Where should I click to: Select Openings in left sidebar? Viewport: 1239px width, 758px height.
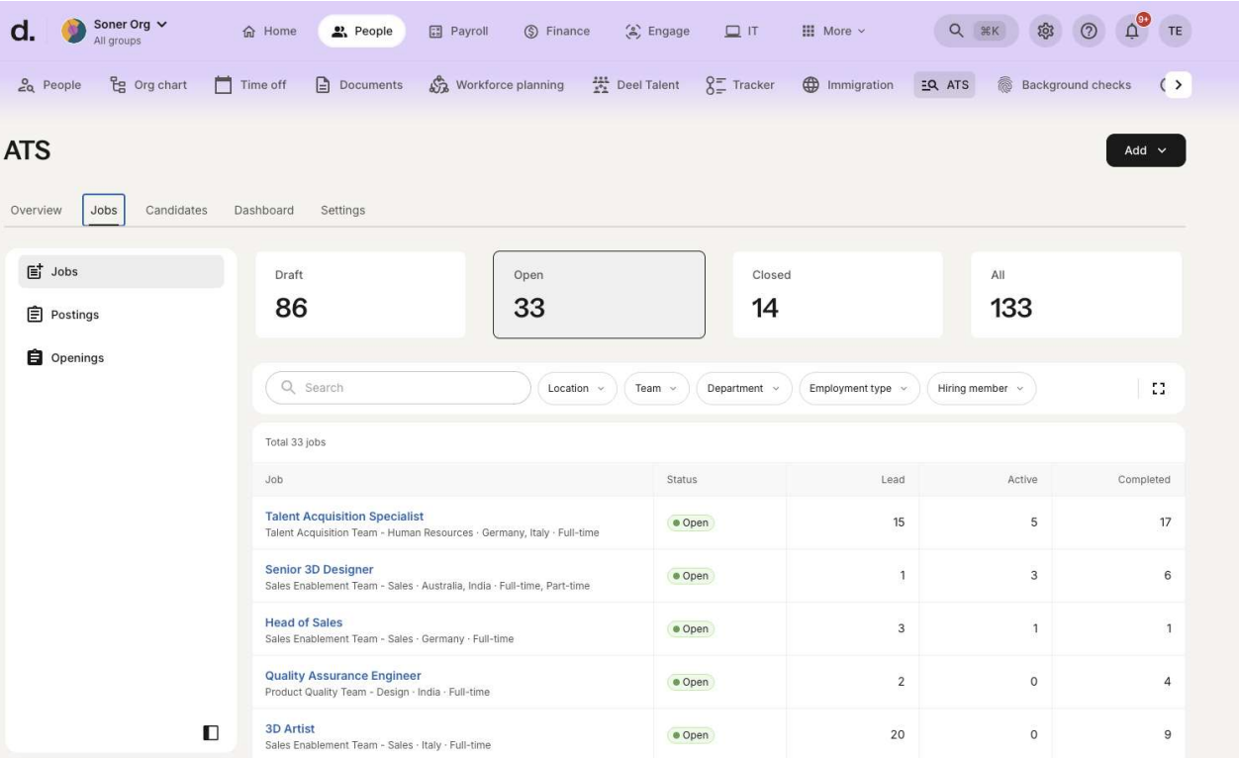pyautogui.click(x=121, y=357)
